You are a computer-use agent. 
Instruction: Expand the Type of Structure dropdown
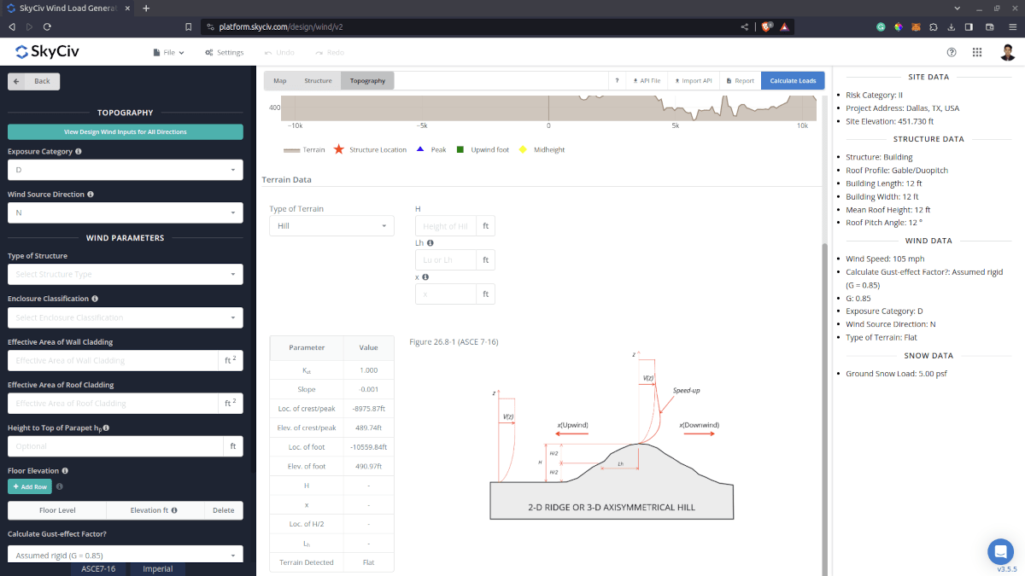[x=126, y=274]
